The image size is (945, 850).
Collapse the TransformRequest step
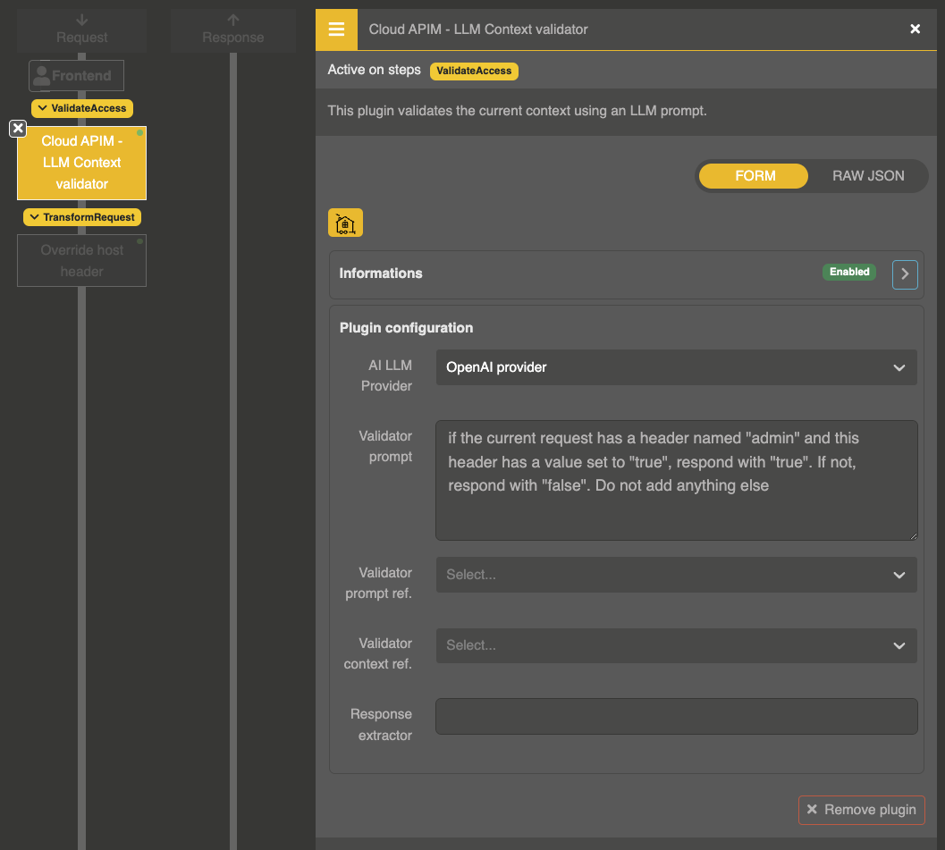tap(82, 217)
